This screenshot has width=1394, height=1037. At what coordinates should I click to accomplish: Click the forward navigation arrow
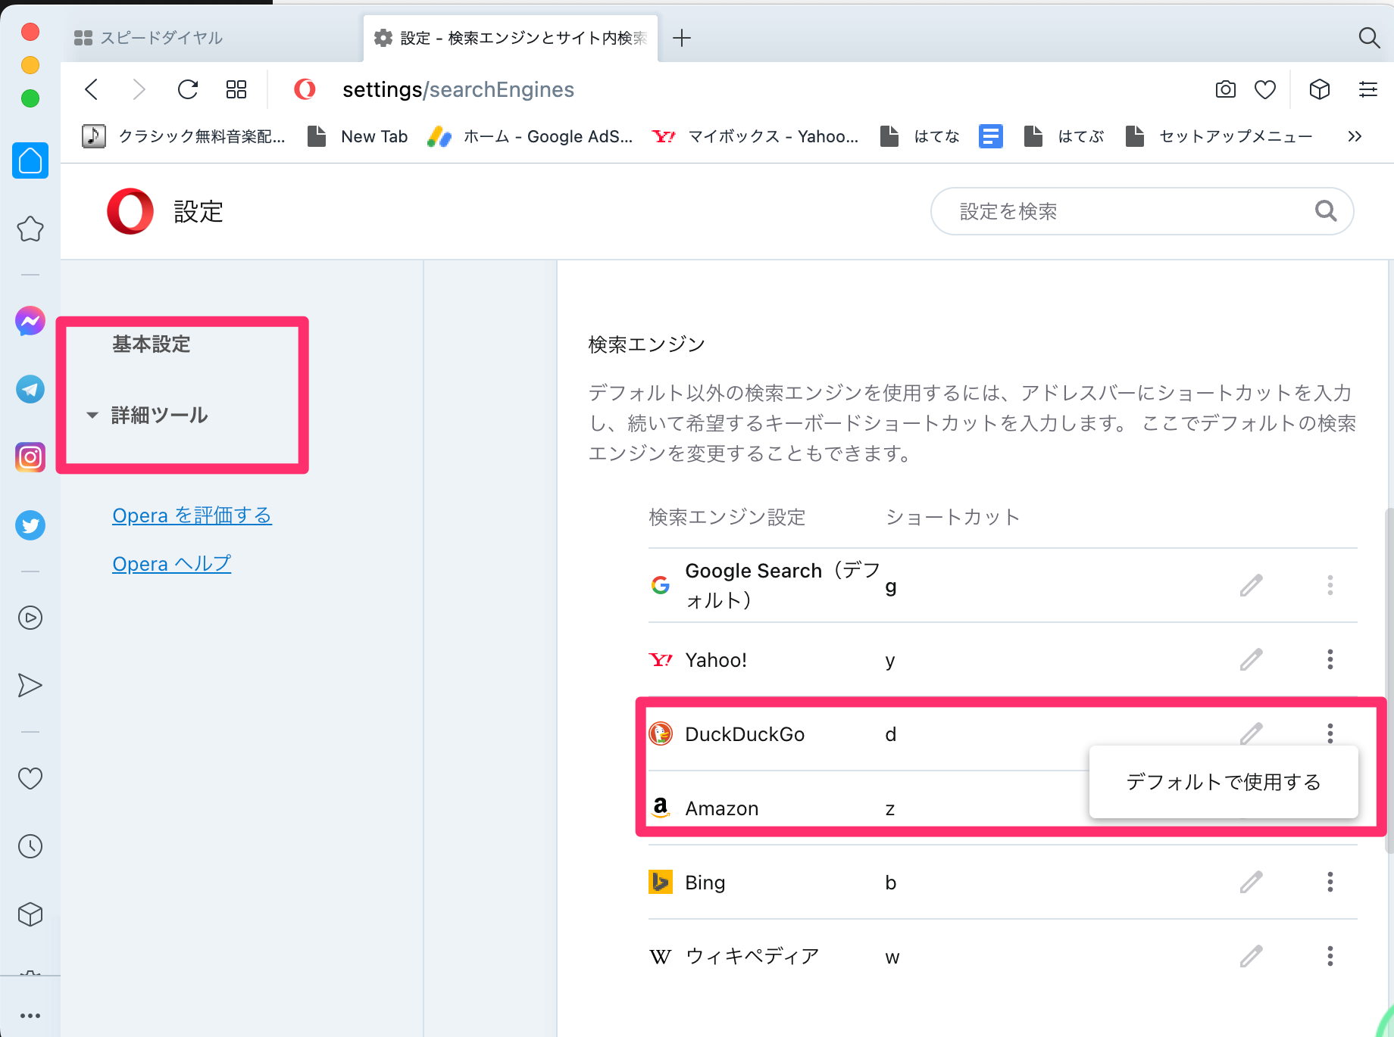pos(139,89)
